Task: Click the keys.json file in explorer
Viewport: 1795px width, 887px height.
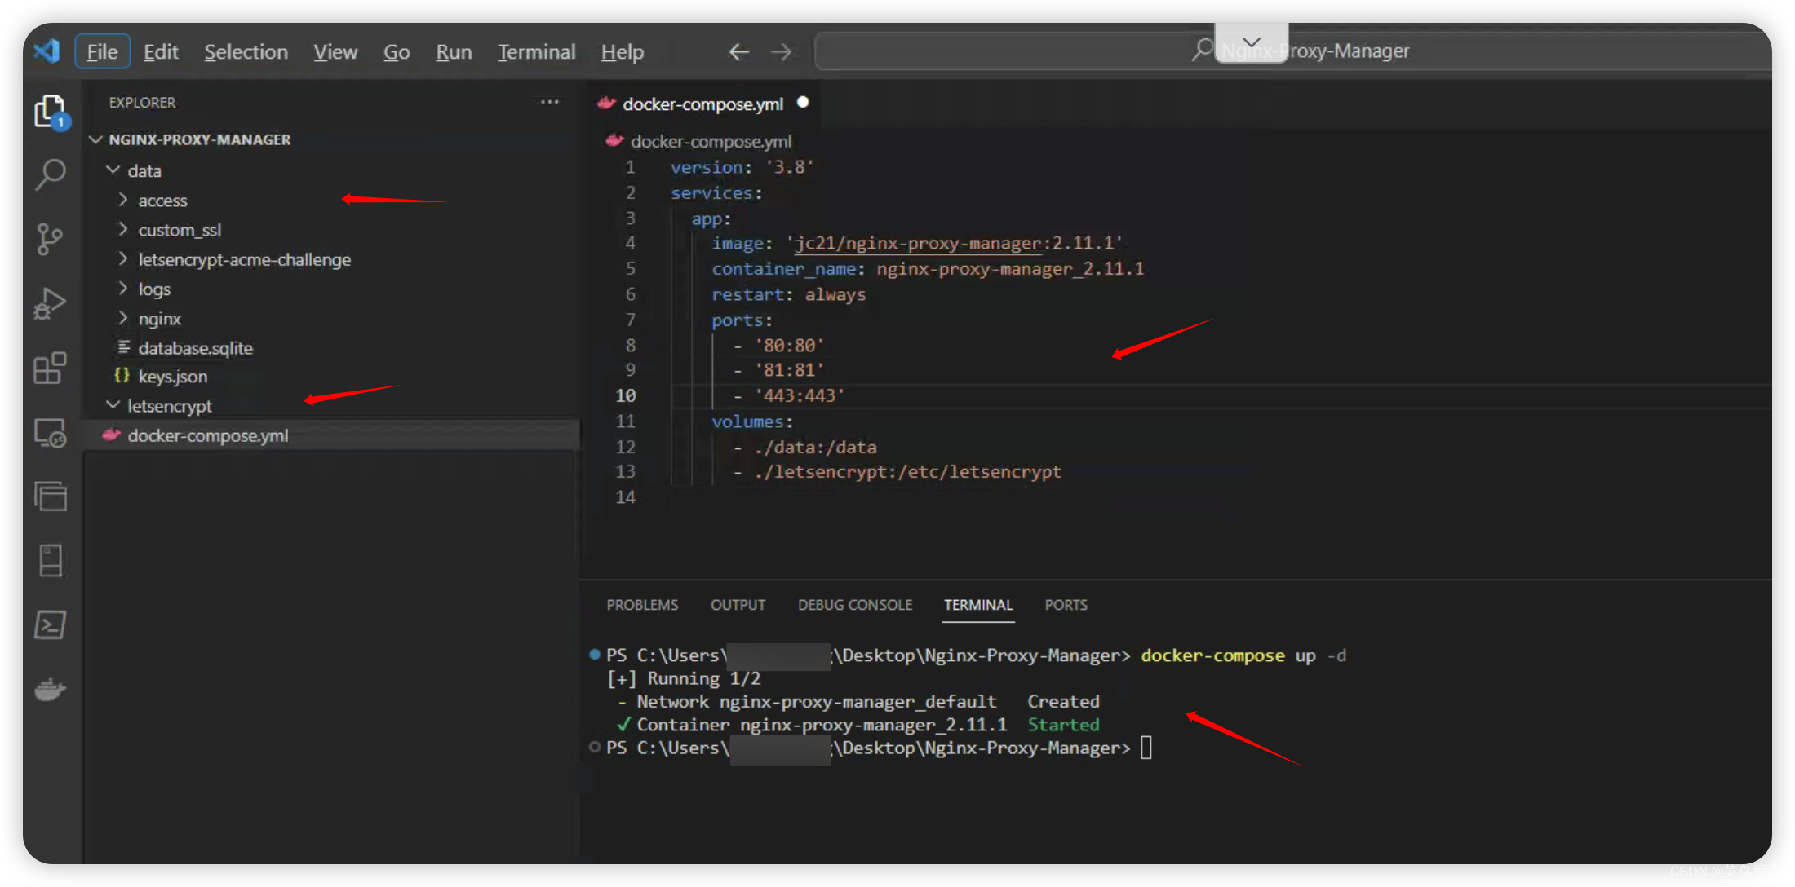Action: point(174,377)
